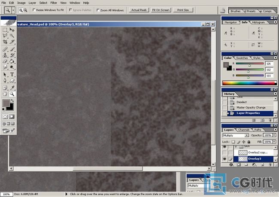The image size is (279, 197).
Task: Pick a color from the spectrum ramp
Action: 249,83
